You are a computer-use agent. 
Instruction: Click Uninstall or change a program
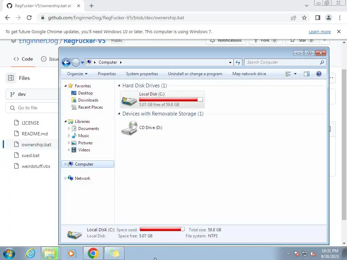(195, 74)
